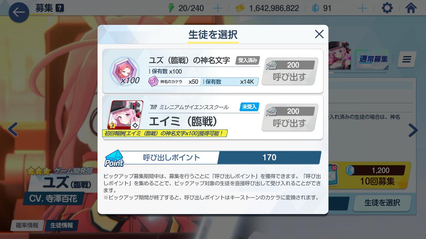Open the 確率情報 tab
Screen dimensions: 426x239
[x=27, y=225]
